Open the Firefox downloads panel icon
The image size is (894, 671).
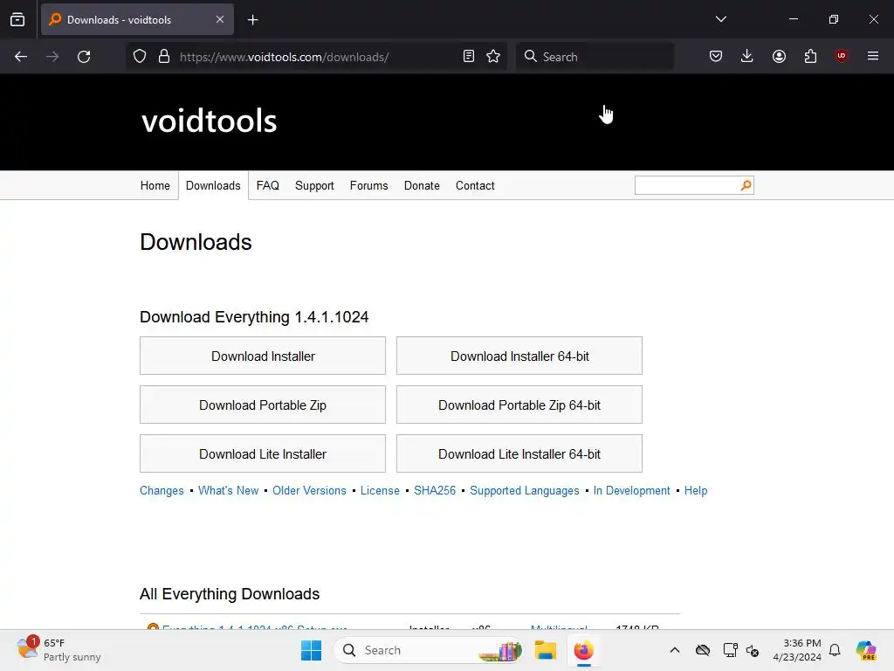point(747,57)
